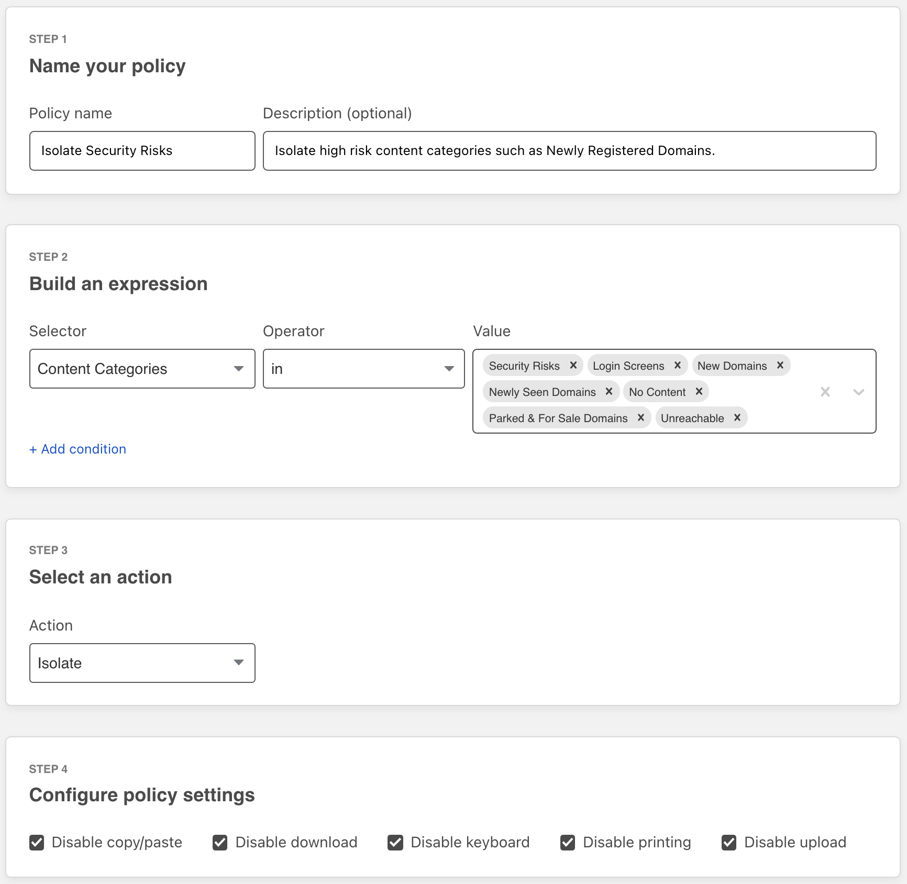Remove the Login Screens tag
This screenshot has height=884, width=907.
[x=678, y=366]
